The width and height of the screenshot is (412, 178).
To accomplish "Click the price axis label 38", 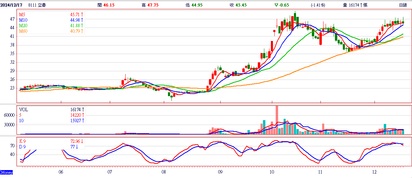I will point(13,45).
